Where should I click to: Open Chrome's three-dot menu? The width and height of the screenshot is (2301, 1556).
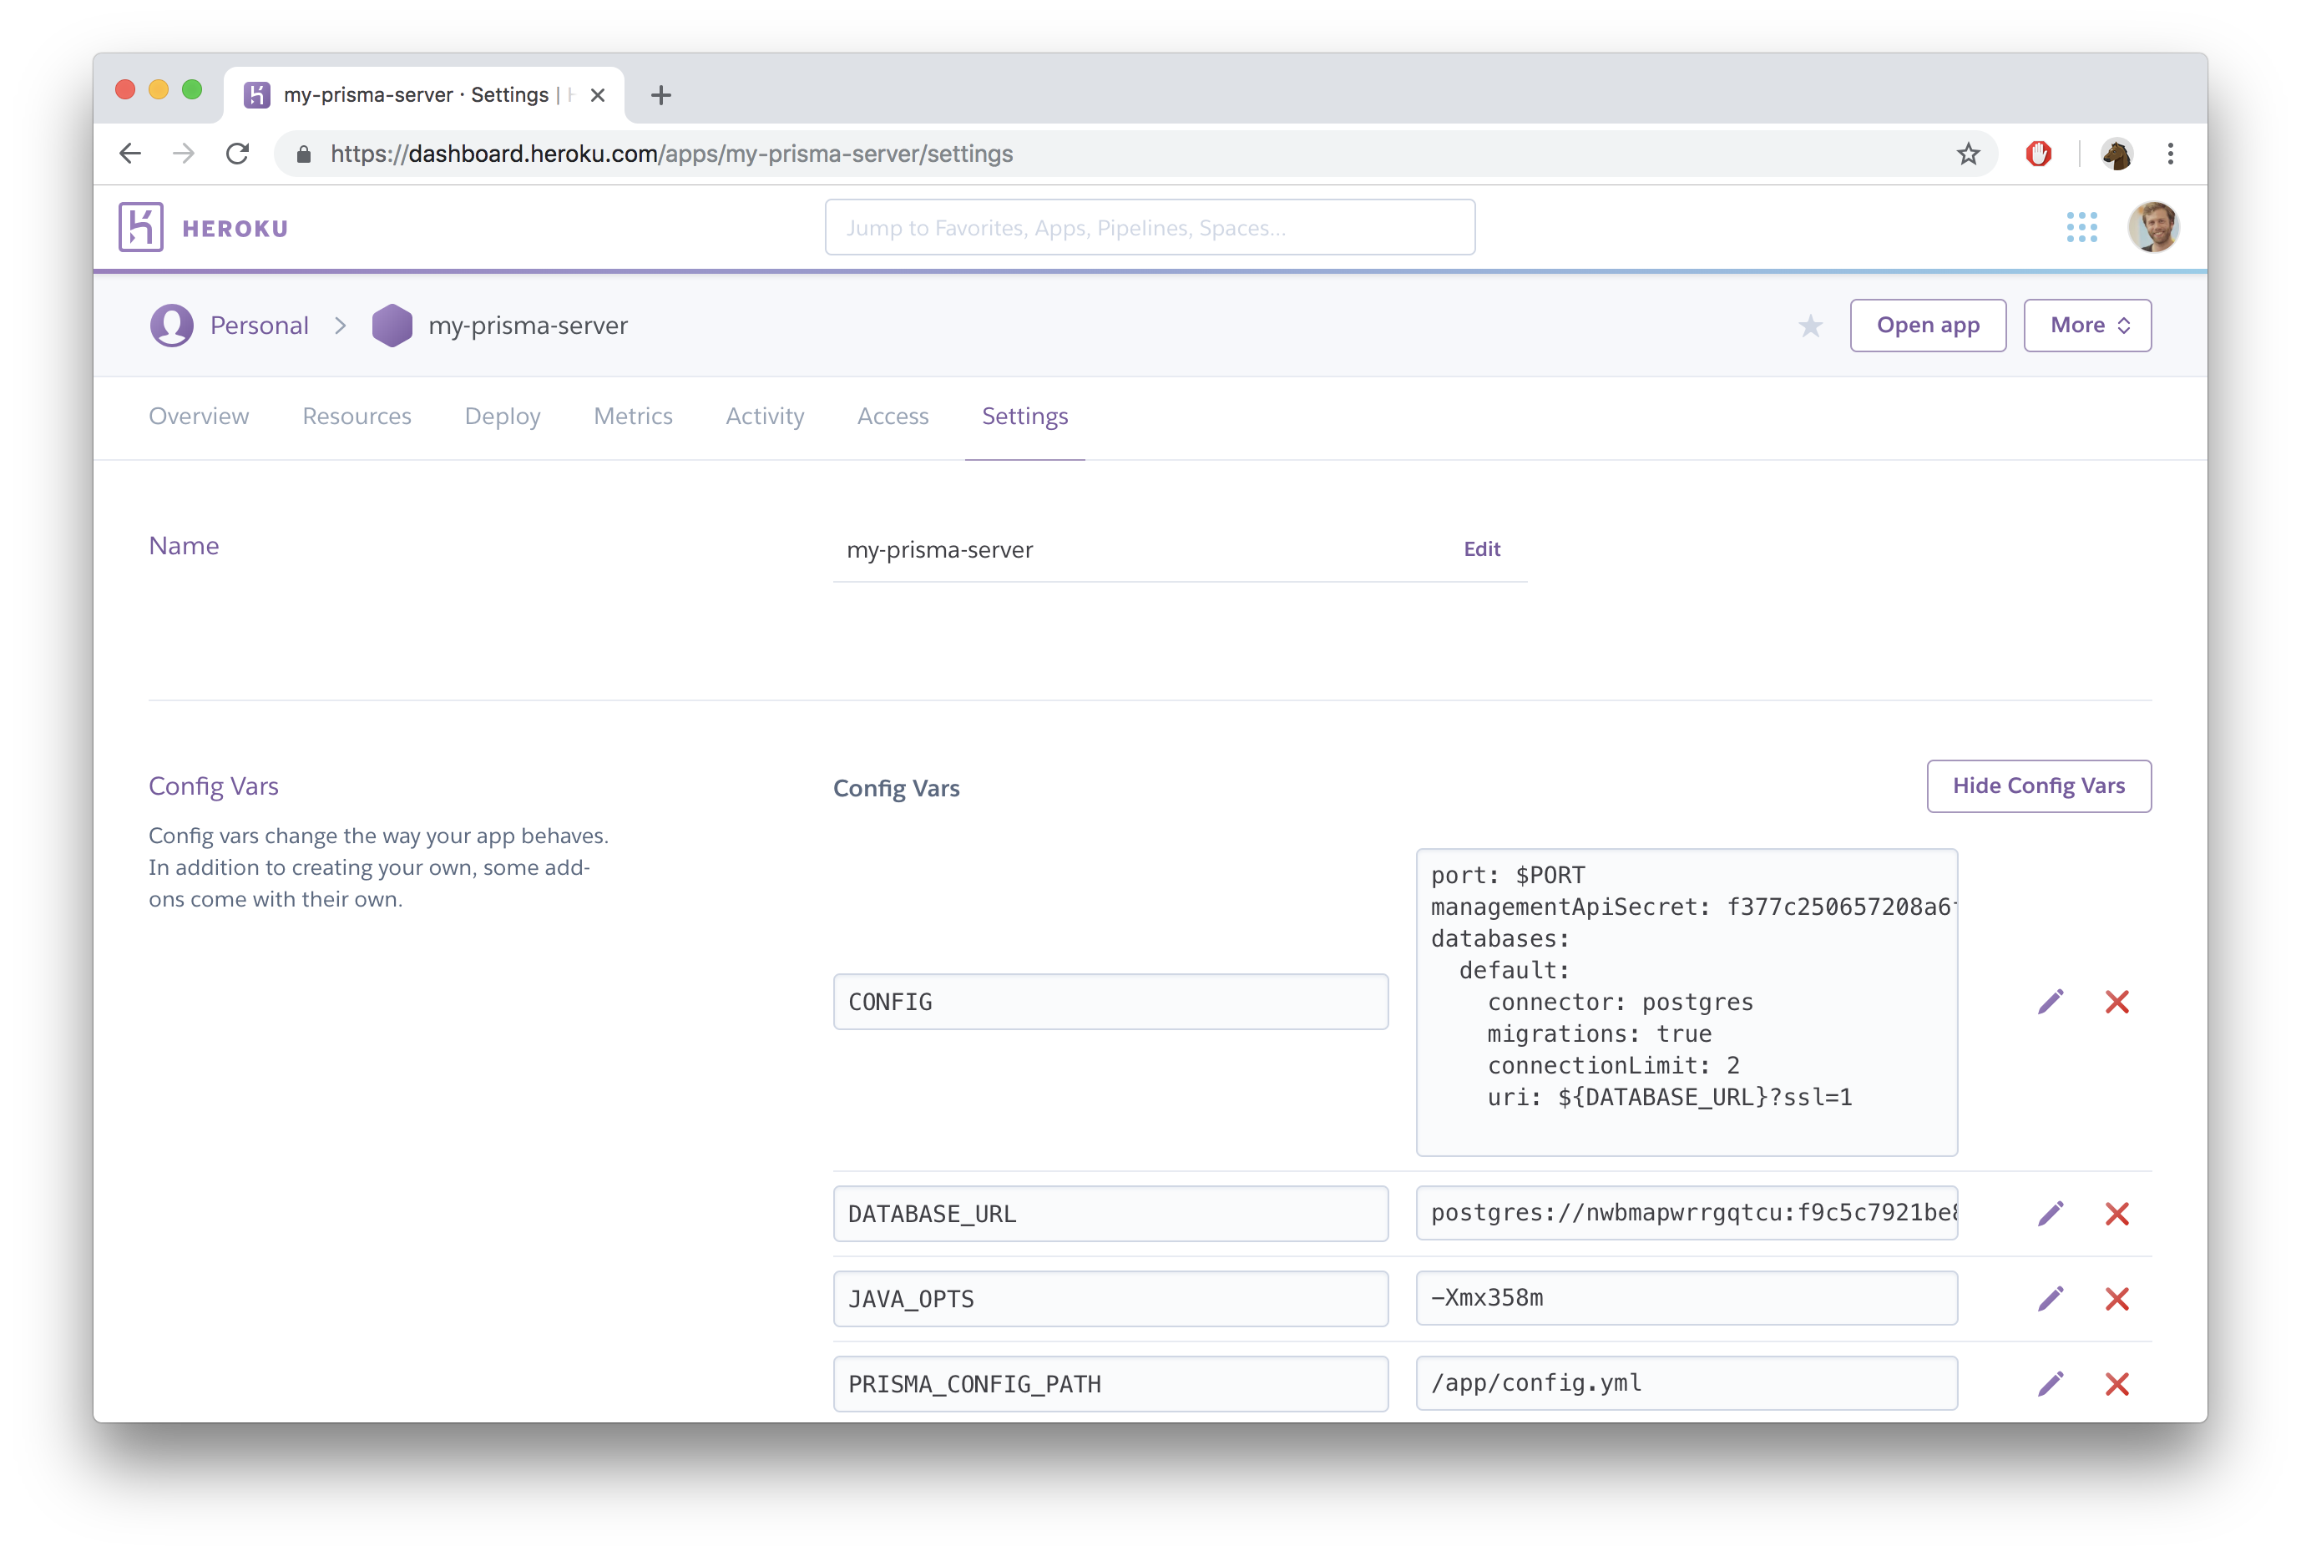click(2170, 154)
